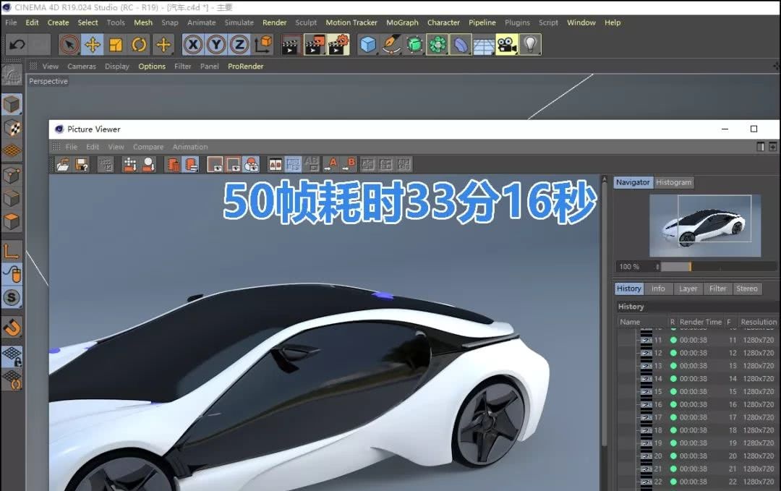Switch to the Histogram tab
The width and height of the screenshot is (781, 491).
673,182
